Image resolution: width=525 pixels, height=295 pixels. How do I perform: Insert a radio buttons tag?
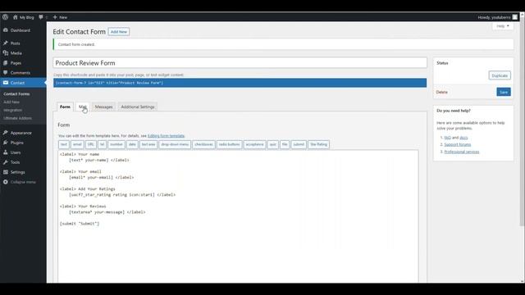point(229,144)
